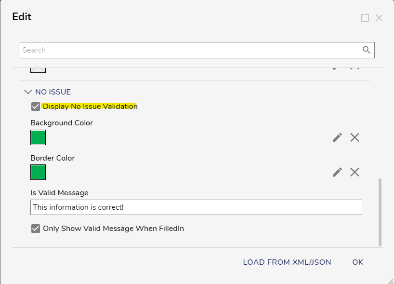Screen dimensions: 394x284
Task: Collapse the NO ISSUE section
Action: [x=28, y=92]
